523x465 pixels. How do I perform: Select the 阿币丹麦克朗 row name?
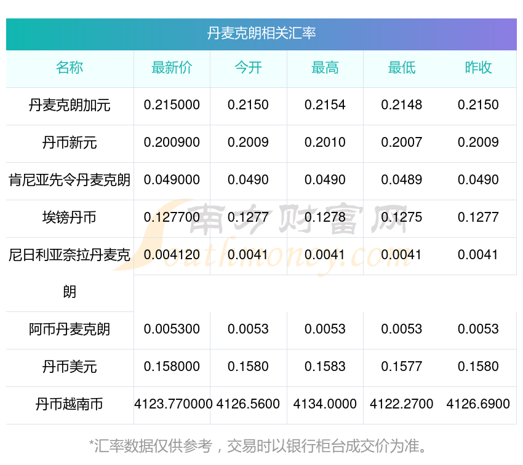pyautogui.click(x=70, y=329)
